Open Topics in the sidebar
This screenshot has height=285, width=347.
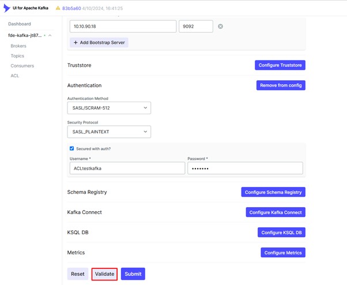point(17,56)
